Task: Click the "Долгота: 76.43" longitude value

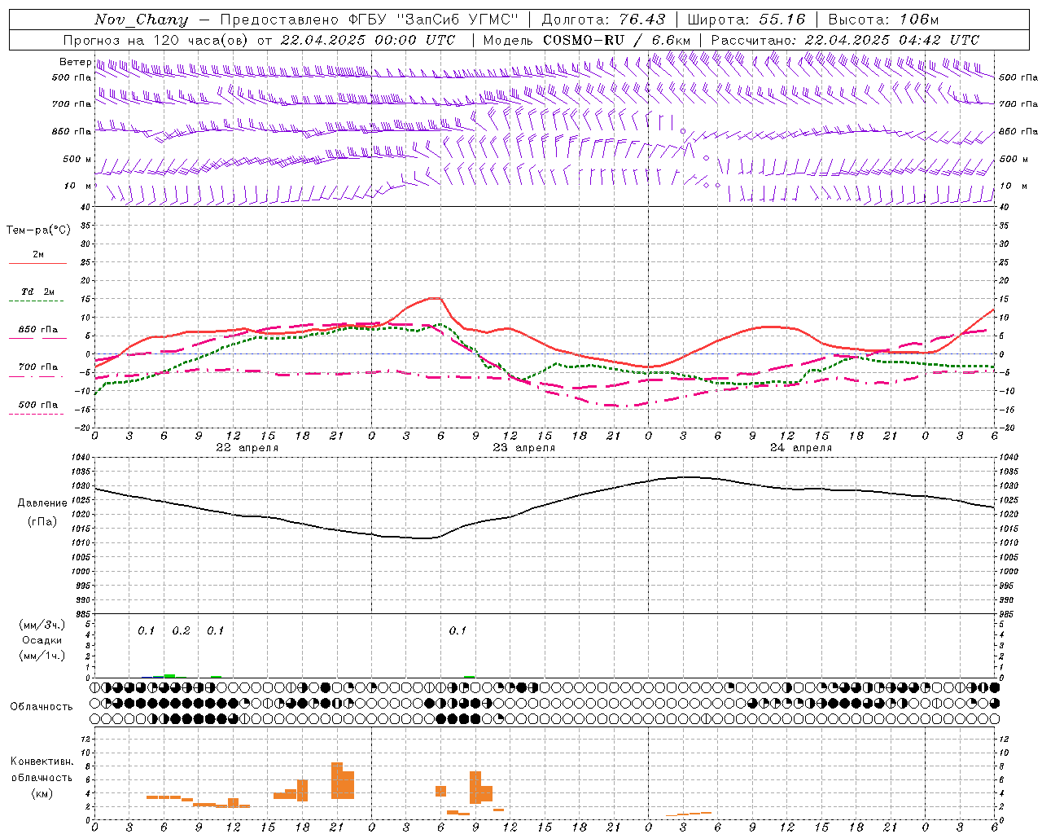Action: [x=603, y=20]
